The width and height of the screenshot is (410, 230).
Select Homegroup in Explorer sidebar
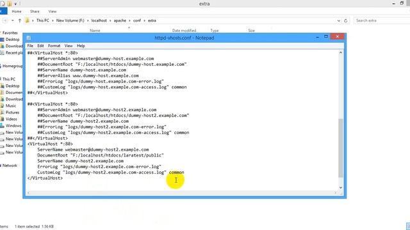[x=12, y=66]
